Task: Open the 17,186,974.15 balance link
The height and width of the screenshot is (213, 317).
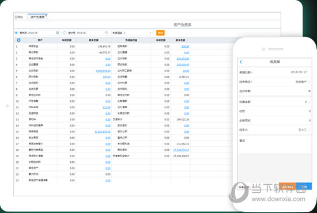Action: [x=181, y=150]
